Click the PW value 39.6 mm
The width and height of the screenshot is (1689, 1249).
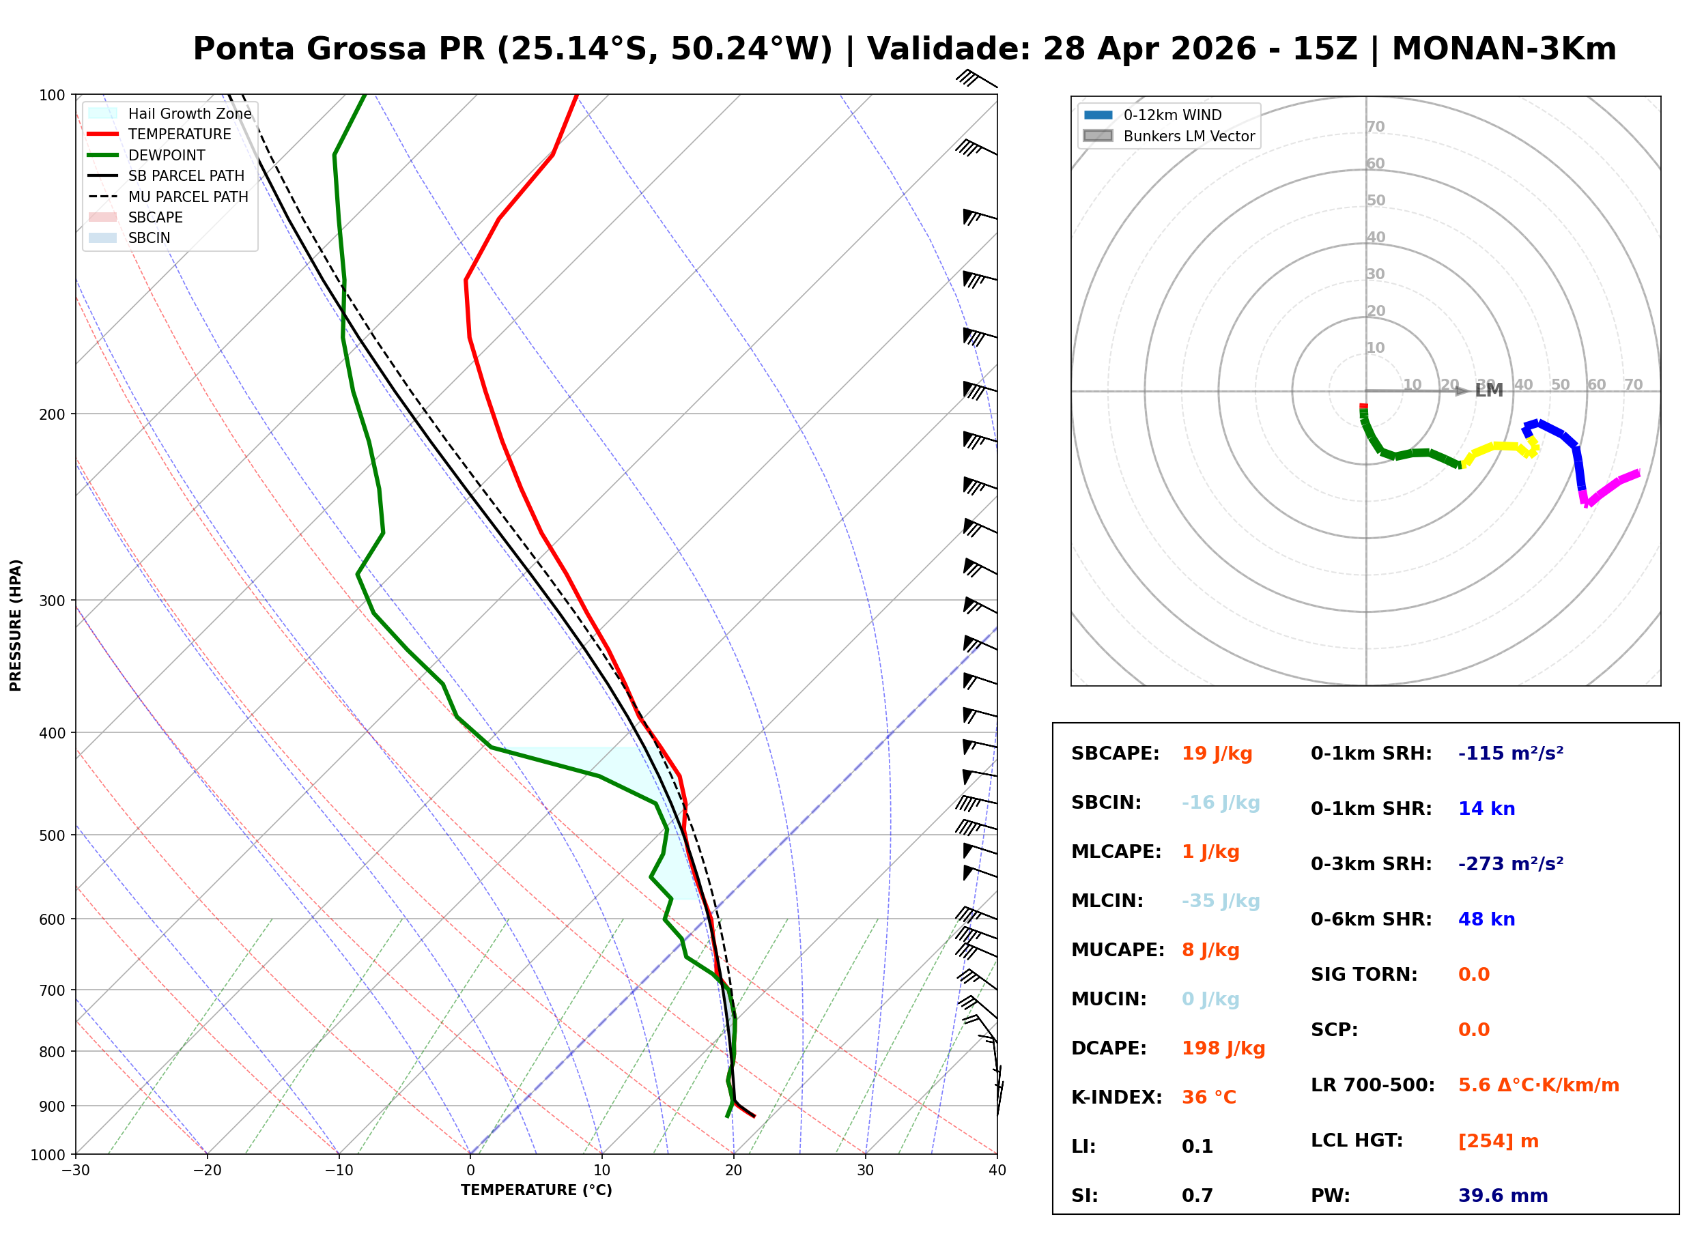(x=1503, y=1196)
